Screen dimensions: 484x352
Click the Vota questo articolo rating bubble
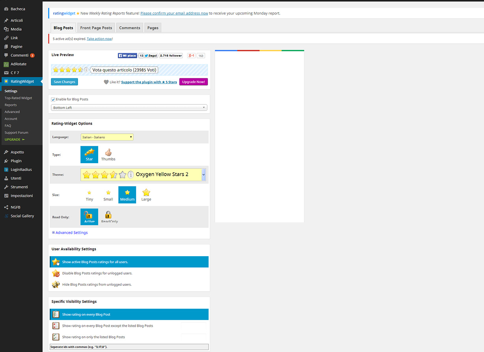pos(125,70)
